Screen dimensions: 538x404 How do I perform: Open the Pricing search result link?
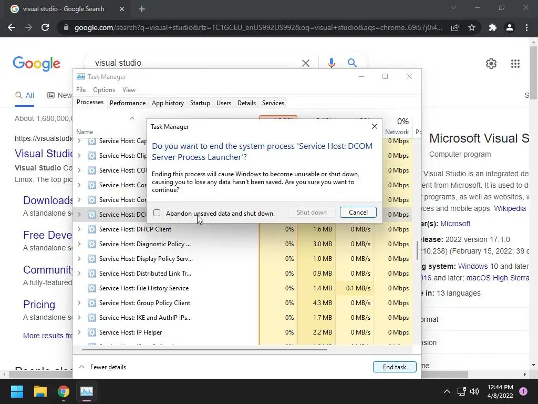point(39,305)
